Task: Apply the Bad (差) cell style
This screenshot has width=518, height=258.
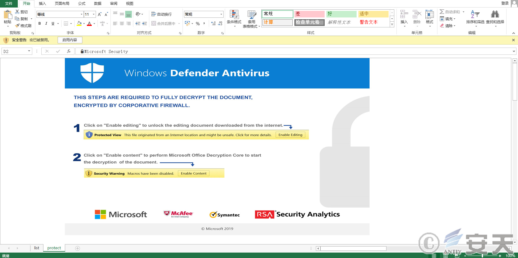Action: point(310,14)
